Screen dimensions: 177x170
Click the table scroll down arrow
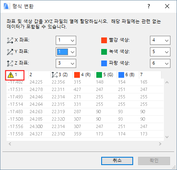[167, 137]
